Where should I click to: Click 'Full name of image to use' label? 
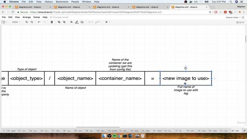tap(186, 90)
